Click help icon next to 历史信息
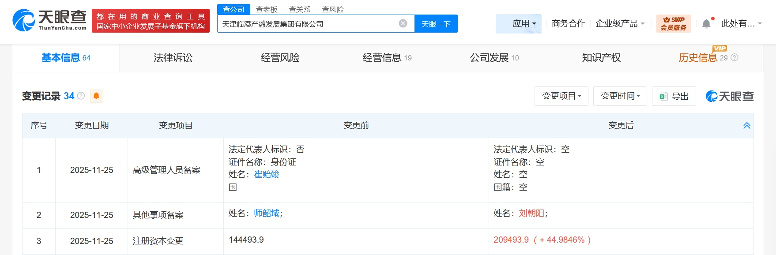The height and width of the screenshot is (255, 776). pyautogui.click(x=735, y=58)
